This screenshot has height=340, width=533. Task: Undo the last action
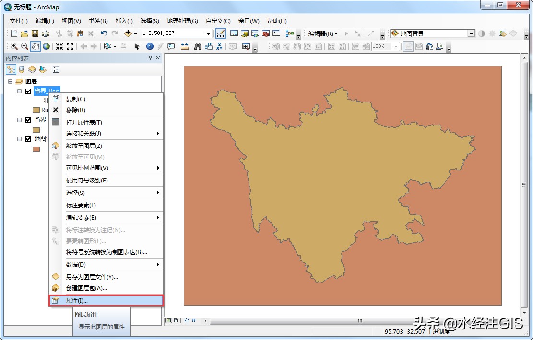click(104, 33)
